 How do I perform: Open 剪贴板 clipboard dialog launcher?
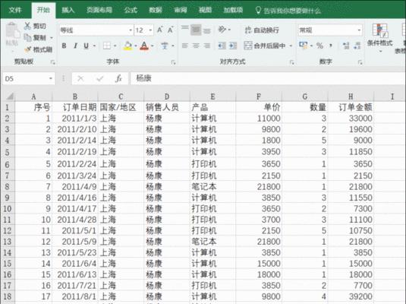pyautogui.click(x=53, y=62)
